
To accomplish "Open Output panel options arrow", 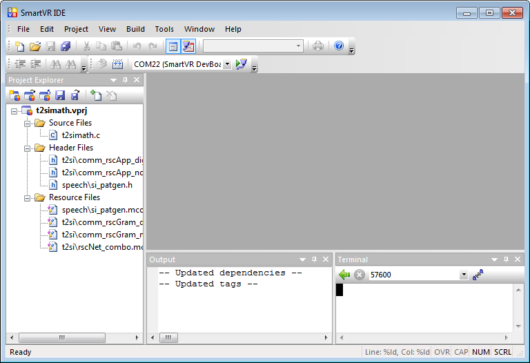I will 302,259.
